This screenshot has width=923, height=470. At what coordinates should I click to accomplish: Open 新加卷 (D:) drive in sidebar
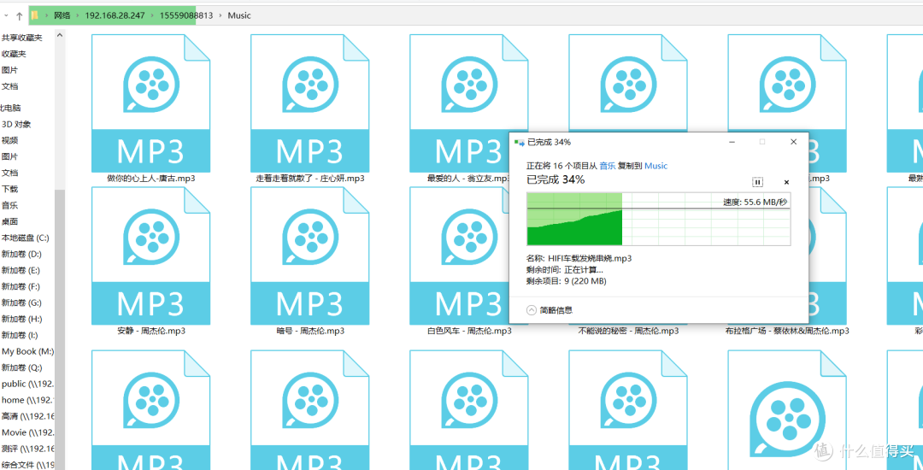point(21,254)
